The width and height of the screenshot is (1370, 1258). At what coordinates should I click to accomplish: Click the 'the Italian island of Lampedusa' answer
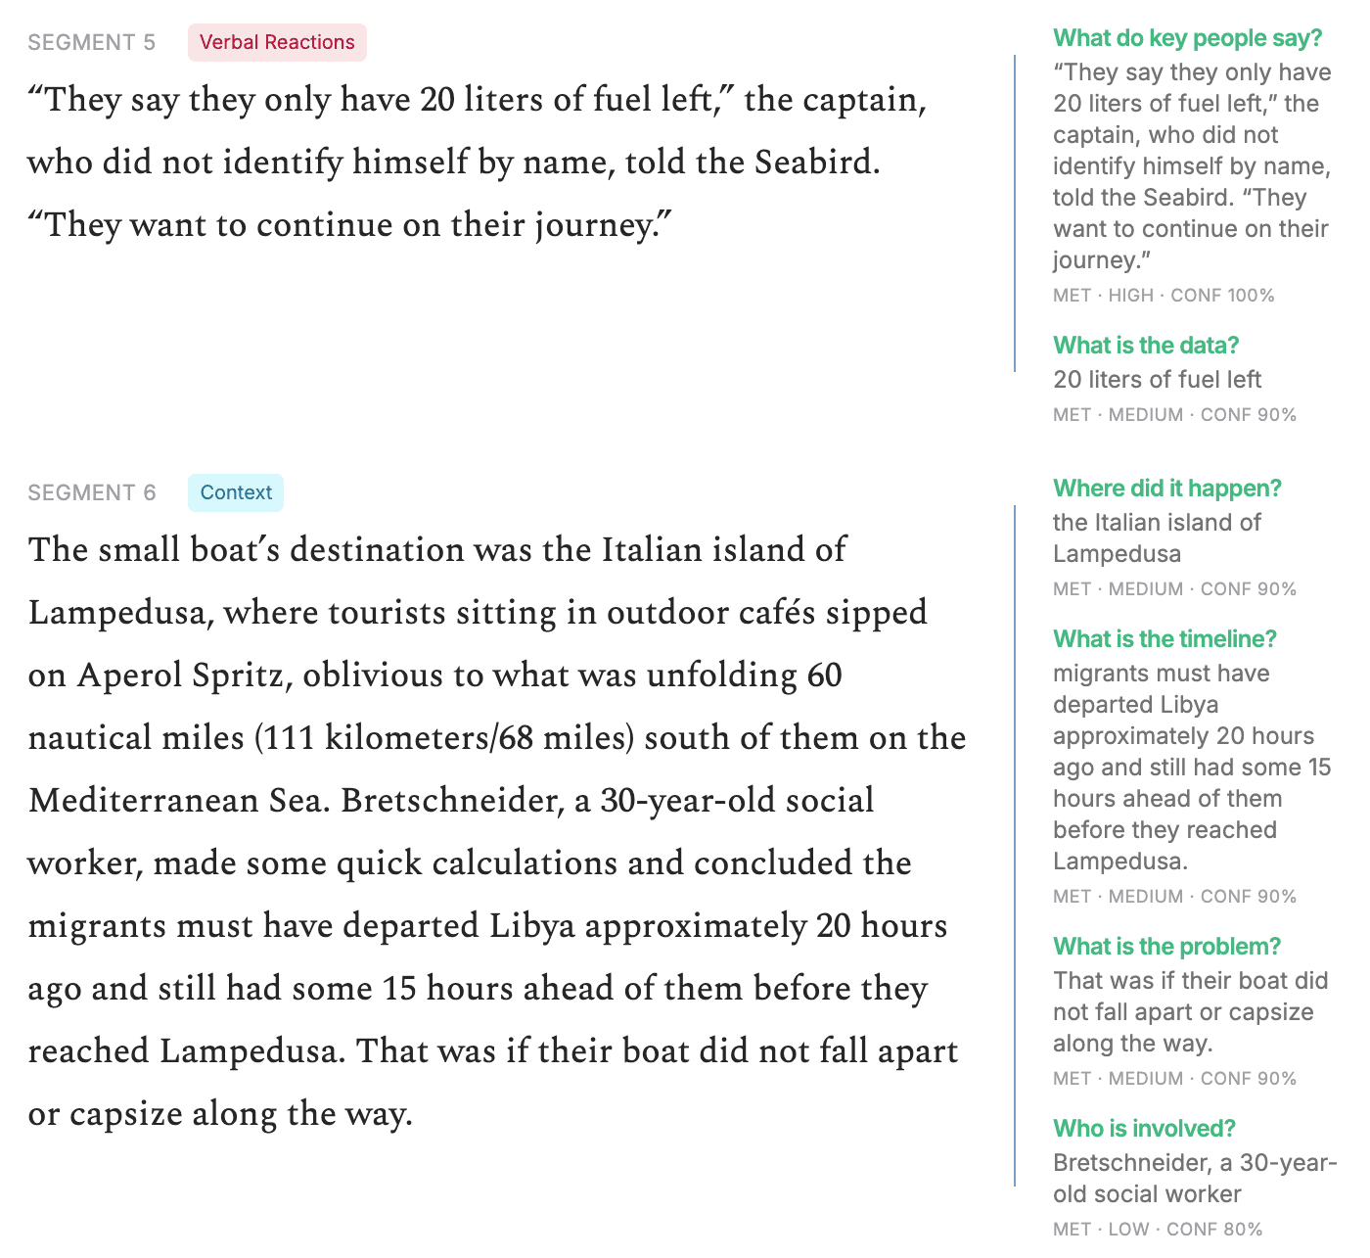pyautogui.click(x=1157, y=538)
